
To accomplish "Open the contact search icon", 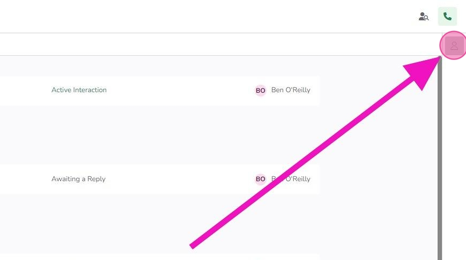I will point(424,16).
